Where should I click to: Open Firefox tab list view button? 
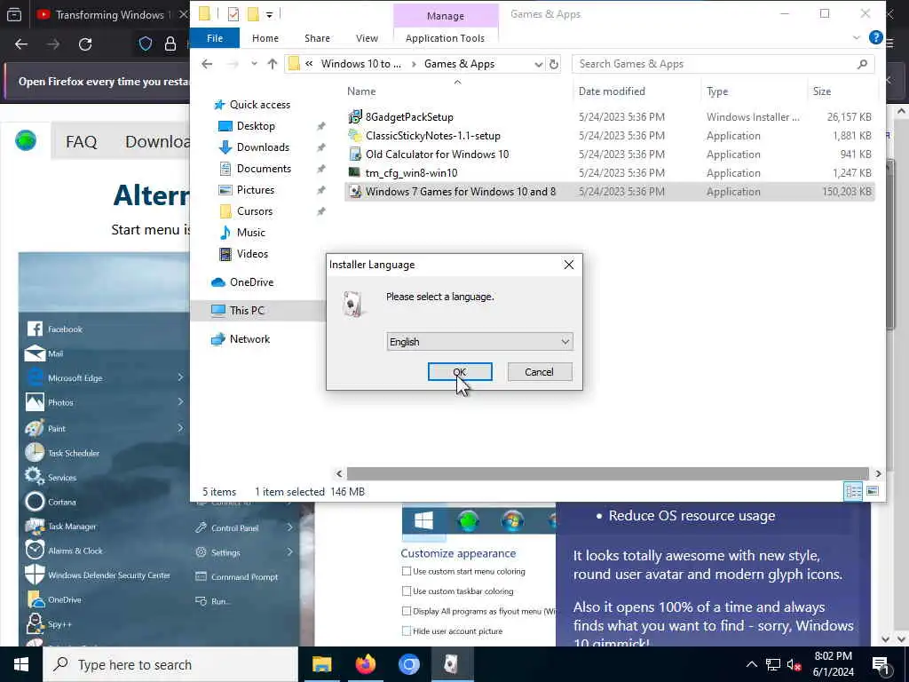tap(14, 14)
